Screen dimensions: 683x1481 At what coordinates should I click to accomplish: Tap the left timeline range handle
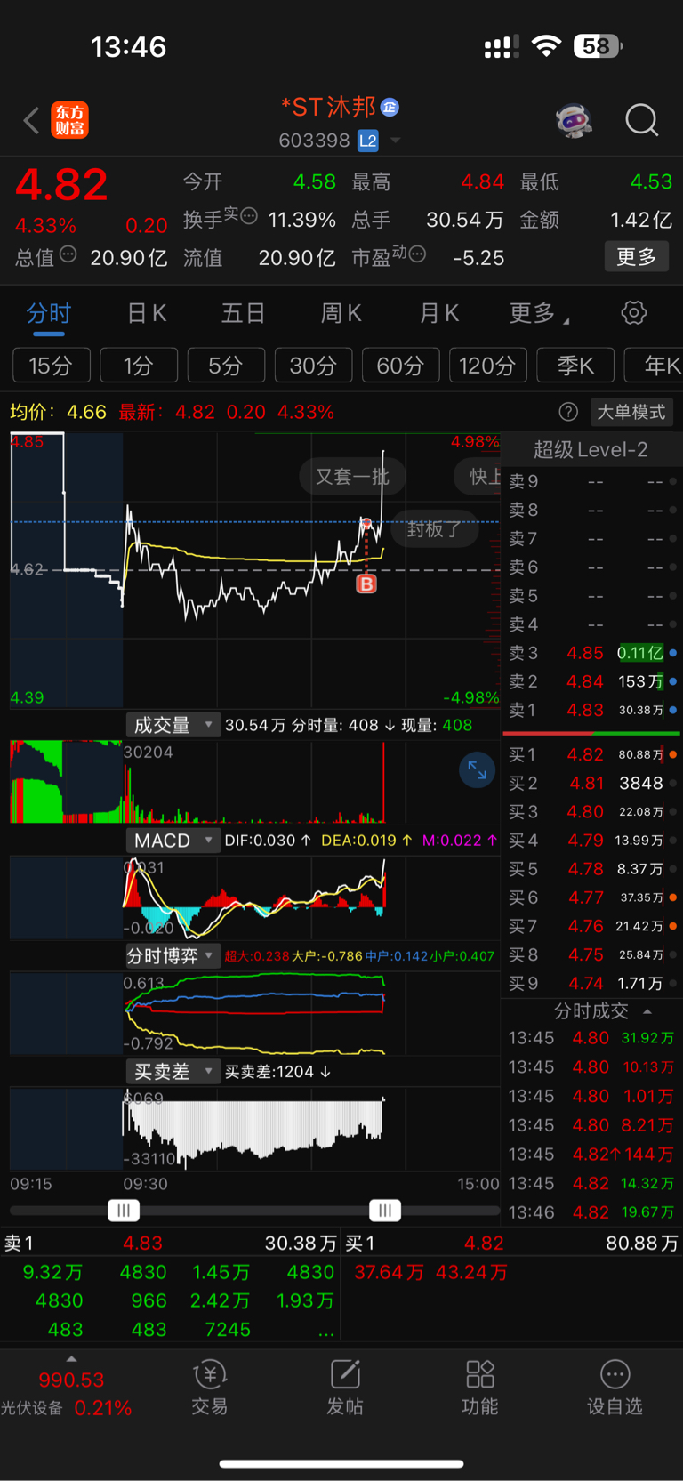(124, 1211)
